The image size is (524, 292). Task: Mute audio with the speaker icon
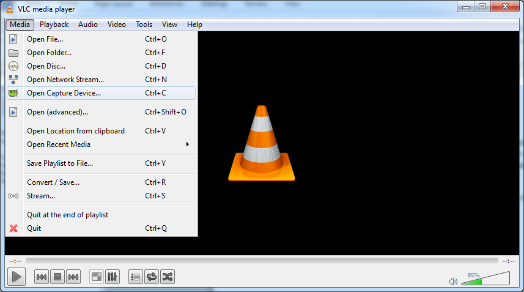coord(453,282)
